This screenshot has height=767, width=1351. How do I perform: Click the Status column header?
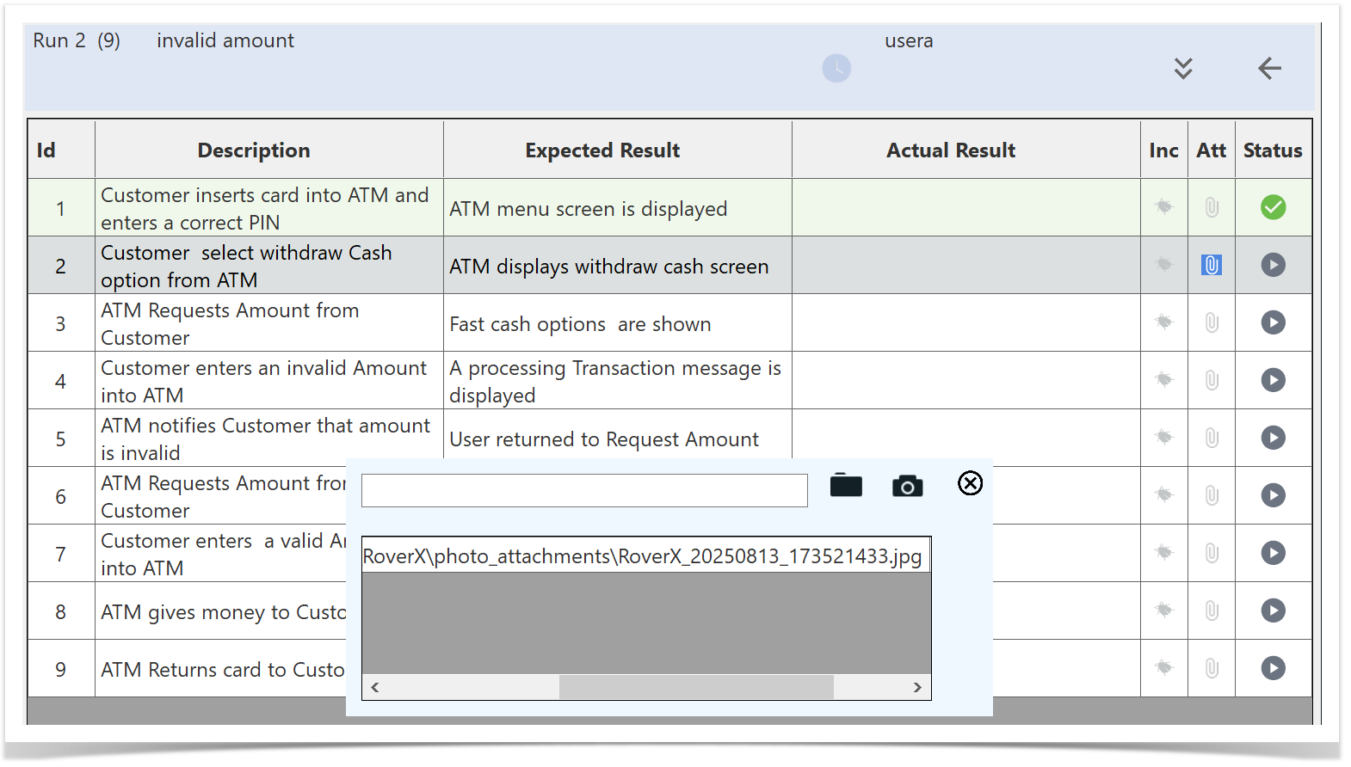click(1272, 150)
